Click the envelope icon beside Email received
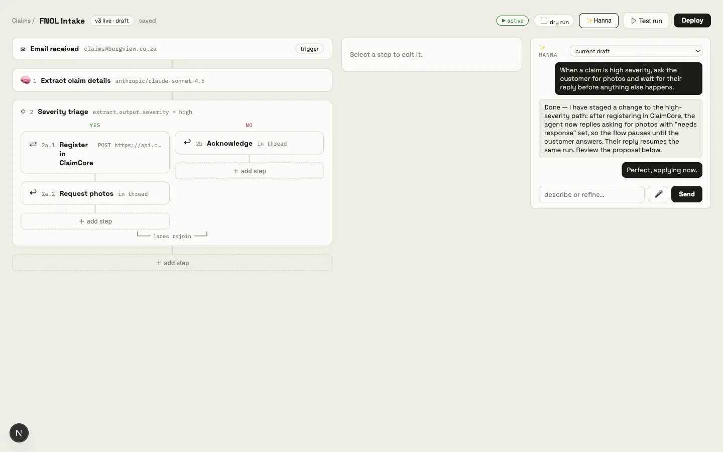Viewport: 723px width, 452px height. click(23, 49)
